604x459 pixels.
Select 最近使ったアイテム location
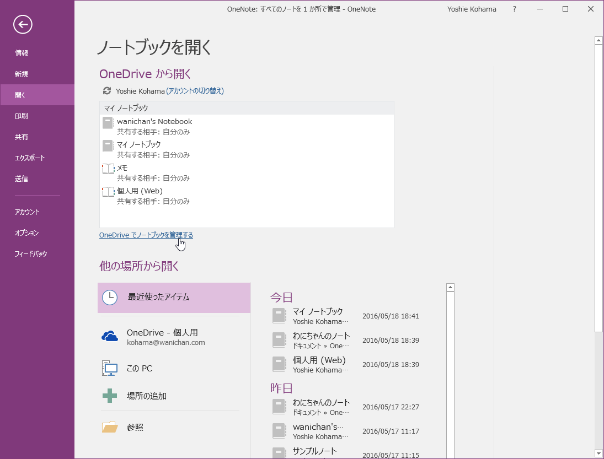174,298
